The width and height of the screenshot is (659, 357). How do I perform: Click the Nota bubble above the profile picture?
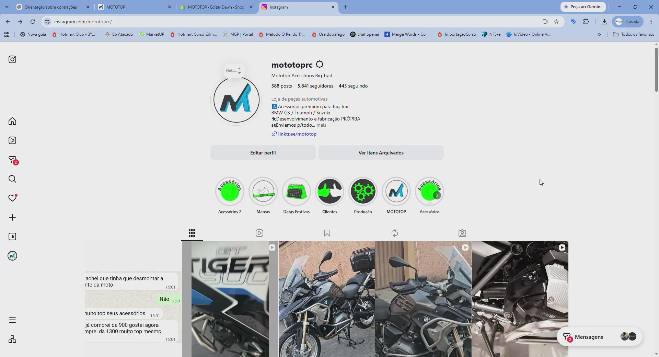click(x=234, y=71)
